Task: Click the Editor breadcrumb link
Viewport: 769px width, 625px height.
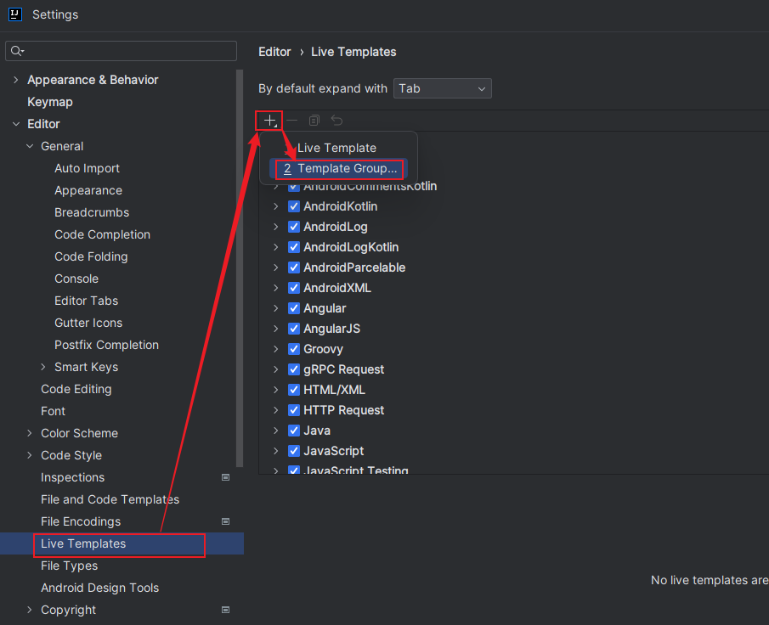Action: 274,52
